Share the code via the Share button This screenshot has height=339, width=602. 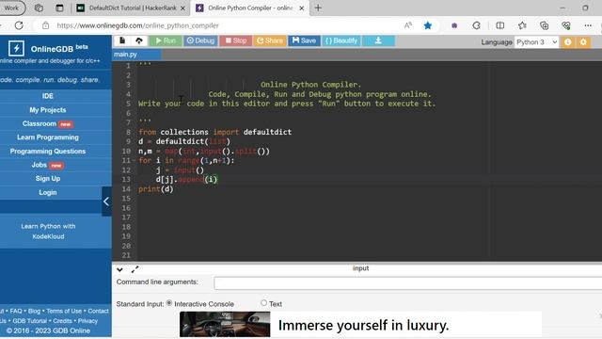pos(270,40)
